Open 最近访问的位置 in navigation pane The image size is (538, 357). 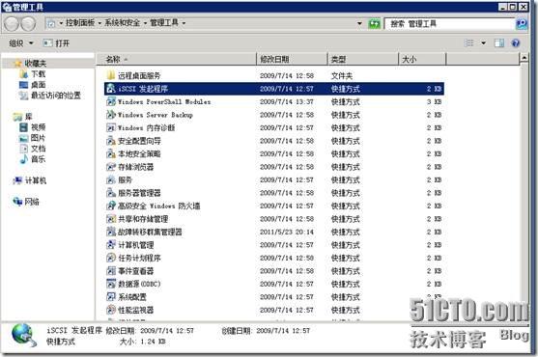click(56, 95)
